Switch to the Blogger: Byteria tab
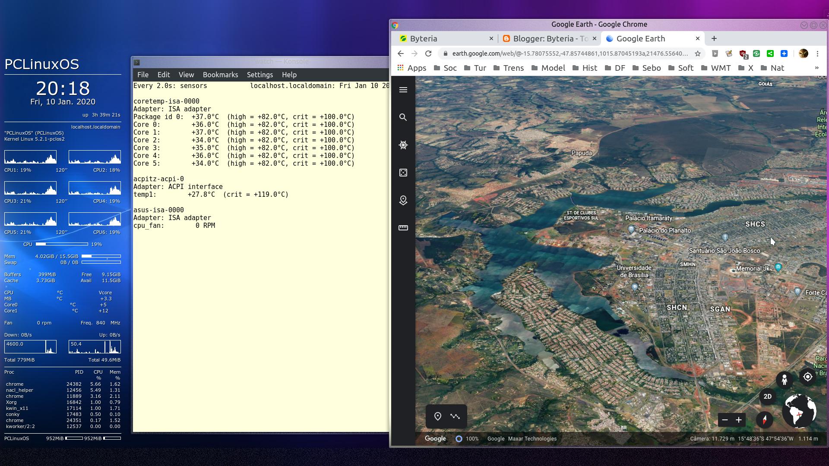This screenshot has height=466, width=829. 550,38
